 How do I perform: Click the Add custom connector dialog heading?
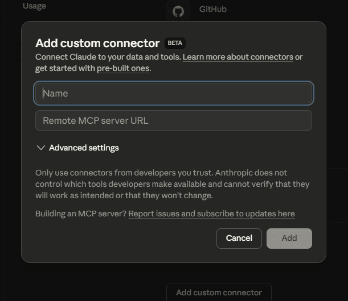pyautogui.click(x=97, y=43)
